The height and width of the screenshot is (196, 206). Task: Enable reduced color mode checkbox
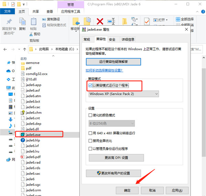click(90, 115)
